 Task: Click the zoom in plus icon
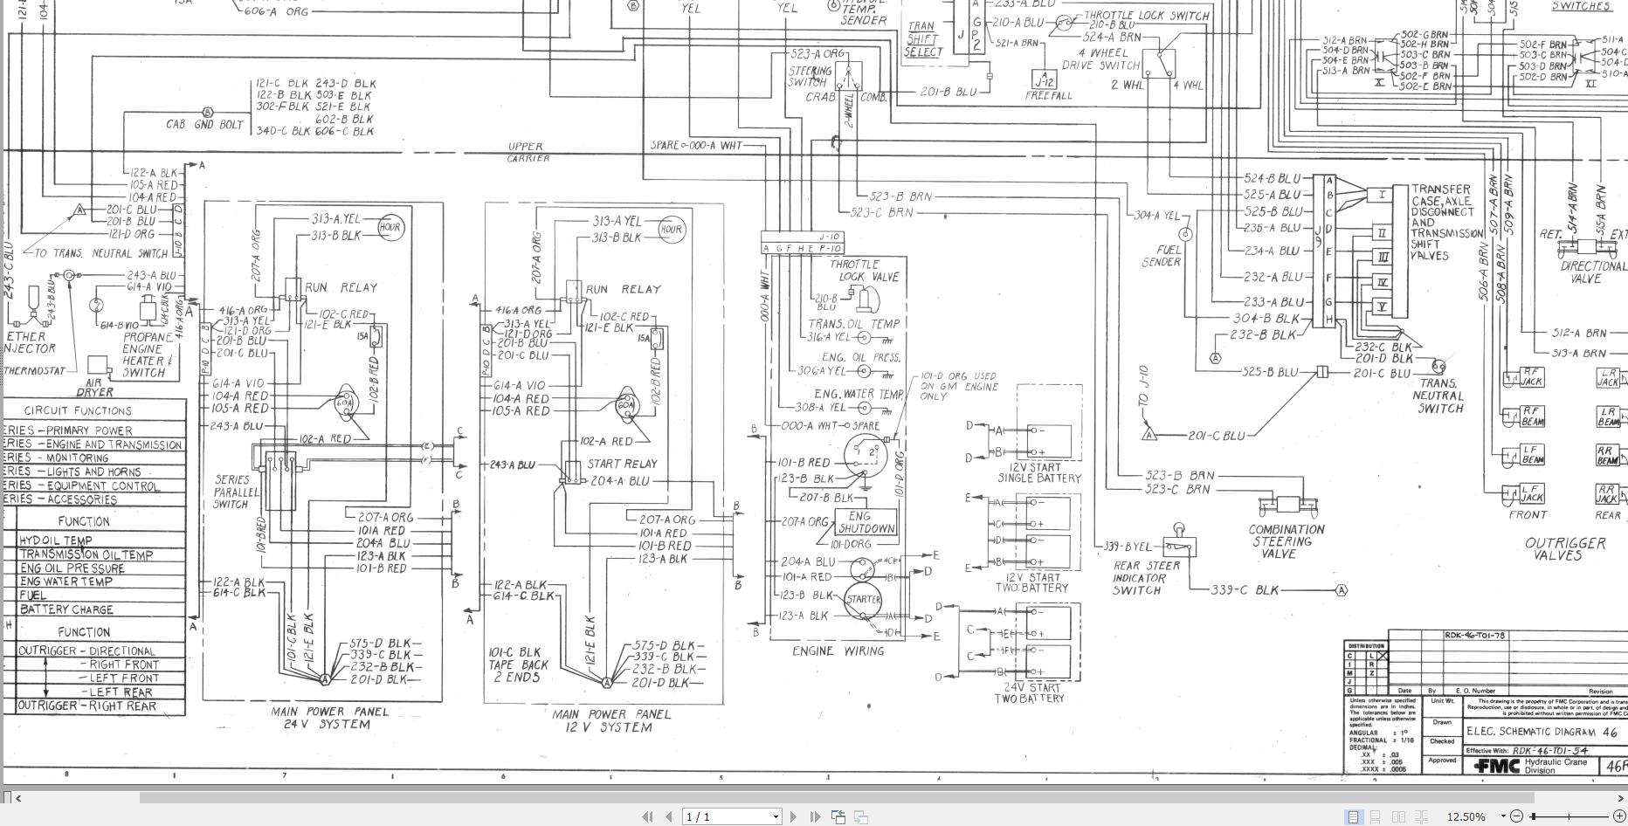pos(1620,816)
